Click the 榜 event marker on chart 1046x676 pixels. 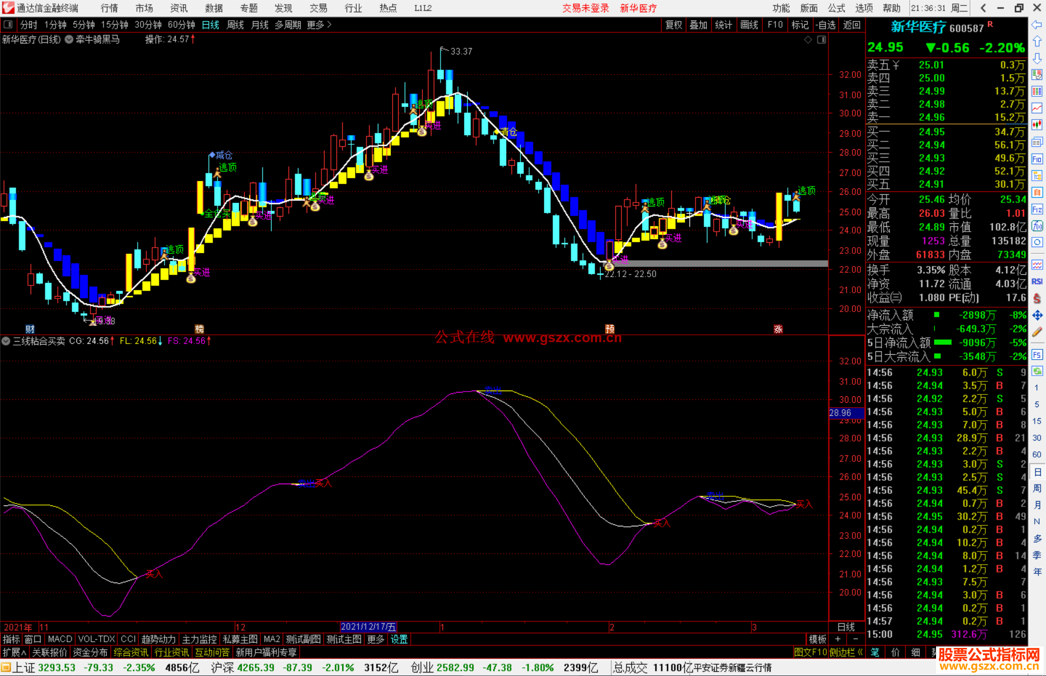tap(199, 329)
